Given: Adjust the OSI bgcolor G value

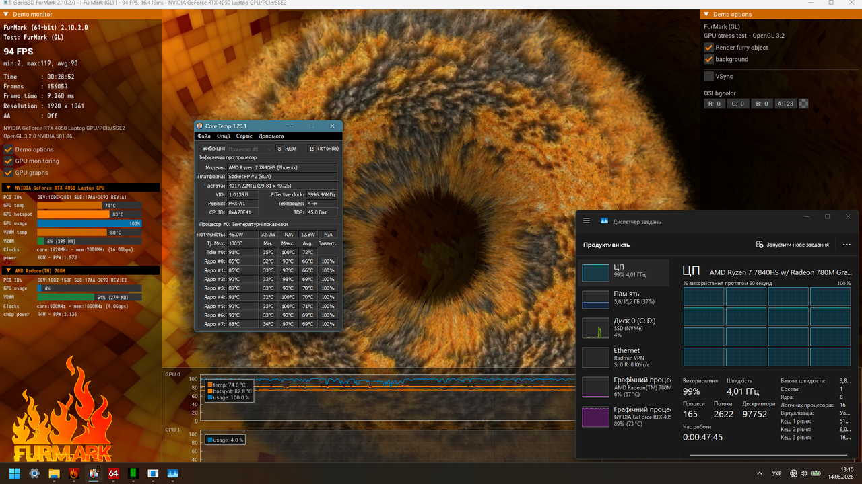Looking at the screenshot, I should [x=737, y=104].
